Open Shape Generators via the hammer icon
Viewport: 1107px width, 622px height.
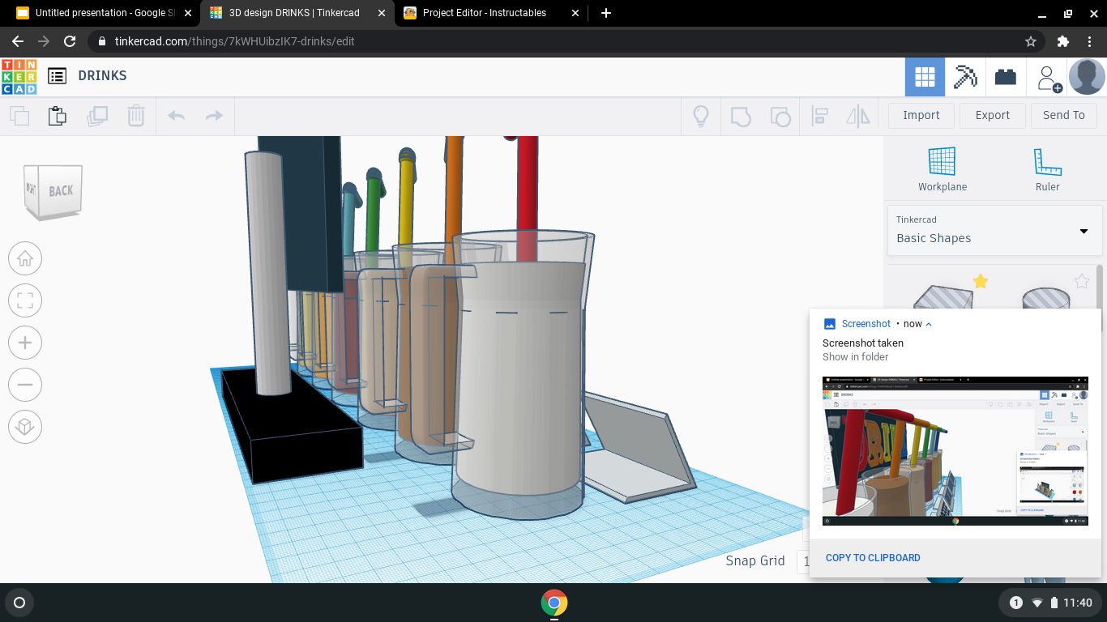[x=965, y=76]
